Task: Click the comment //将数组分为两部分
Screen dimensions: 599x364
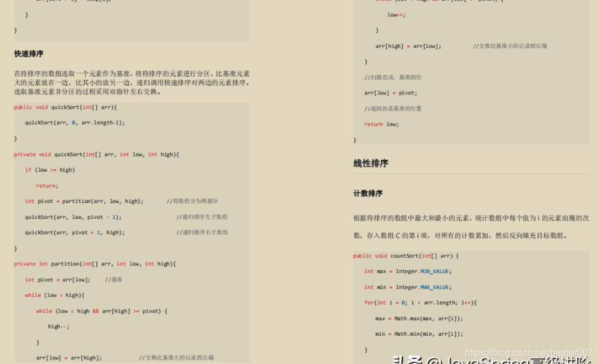Action: 192,201
